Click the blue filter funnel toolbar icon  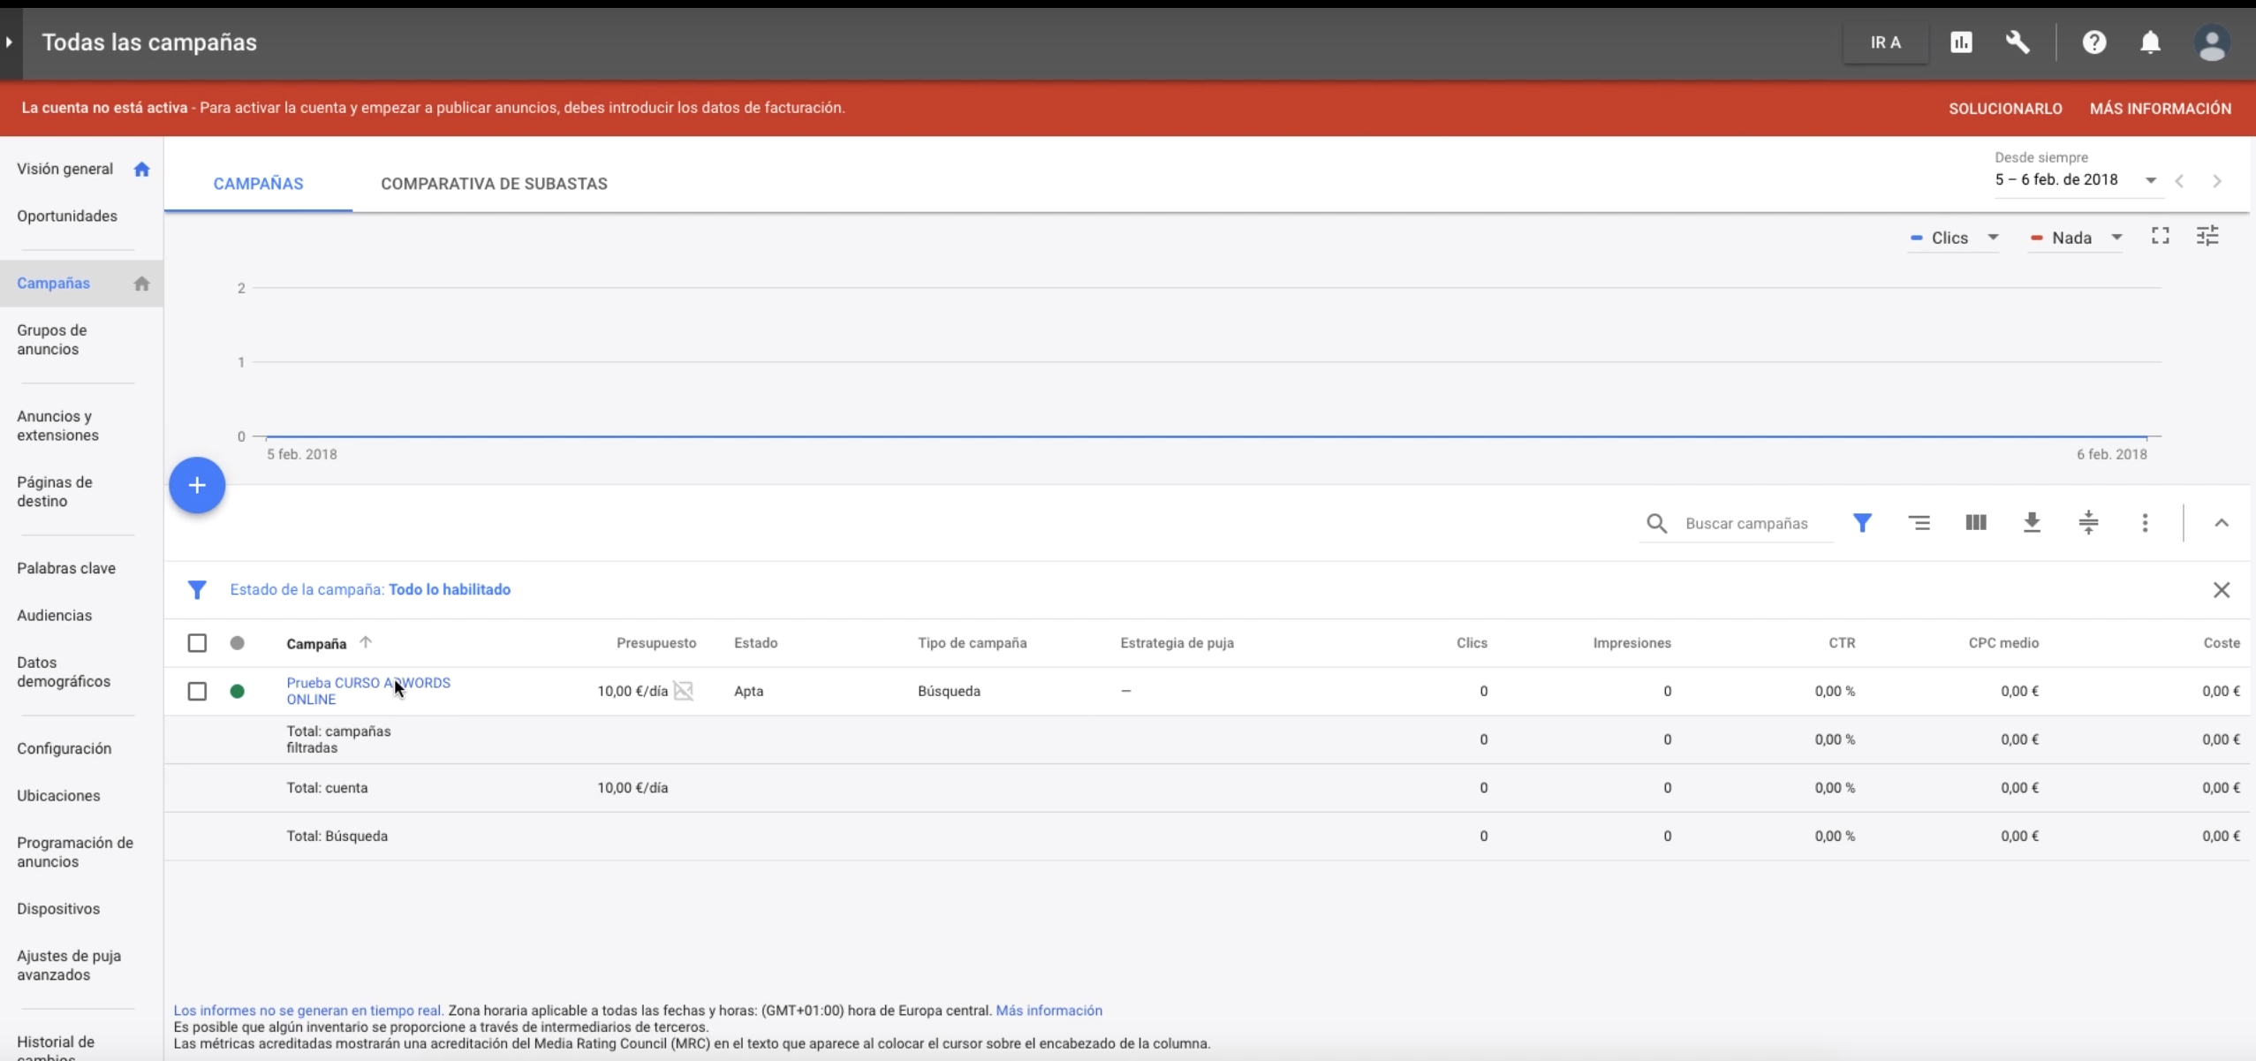(x=1862, y=523)
